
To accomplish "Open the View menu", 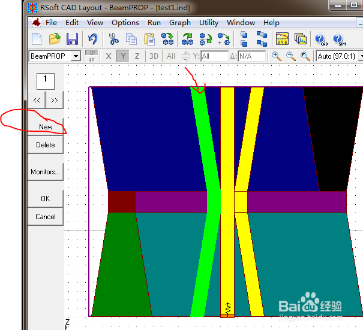I will pyautogui.click(x=95, y=23).
